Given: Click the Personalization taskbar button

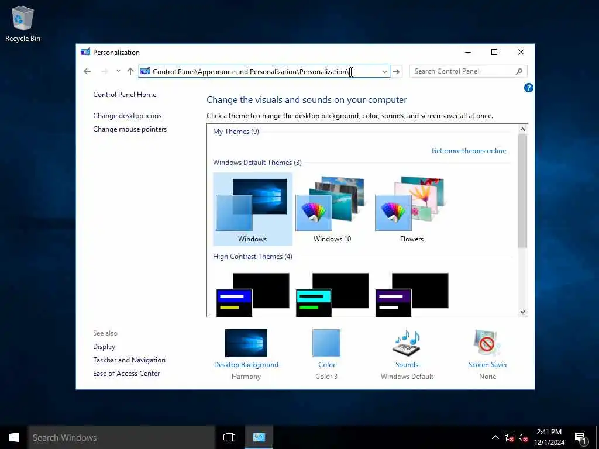Looking at the screenshot, I should click(x=259, y=437).
